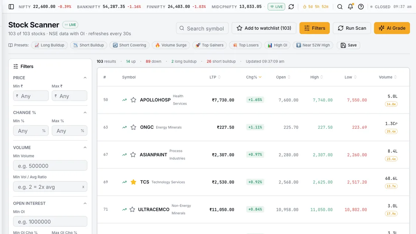Star ASIANPAINT as favorite

133,154
